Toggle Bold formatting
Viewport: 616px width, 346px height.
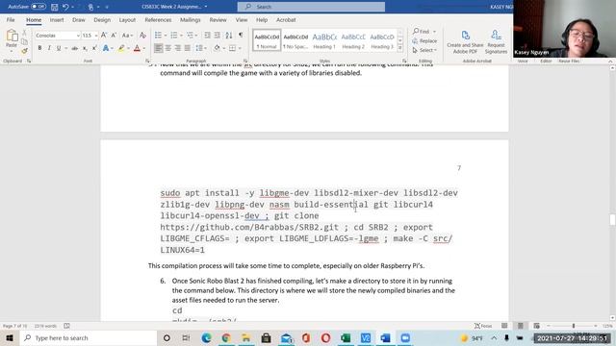39,48
